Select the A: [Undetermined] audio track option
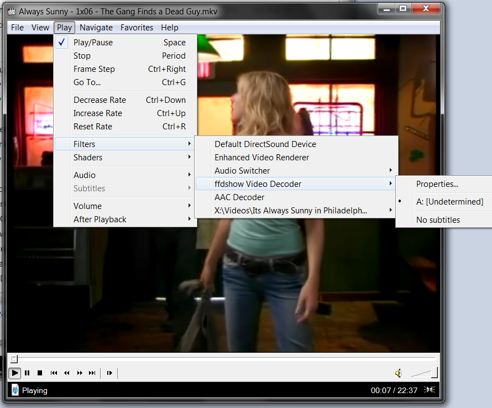Screen dimensions: 492x408 (449, 202)
